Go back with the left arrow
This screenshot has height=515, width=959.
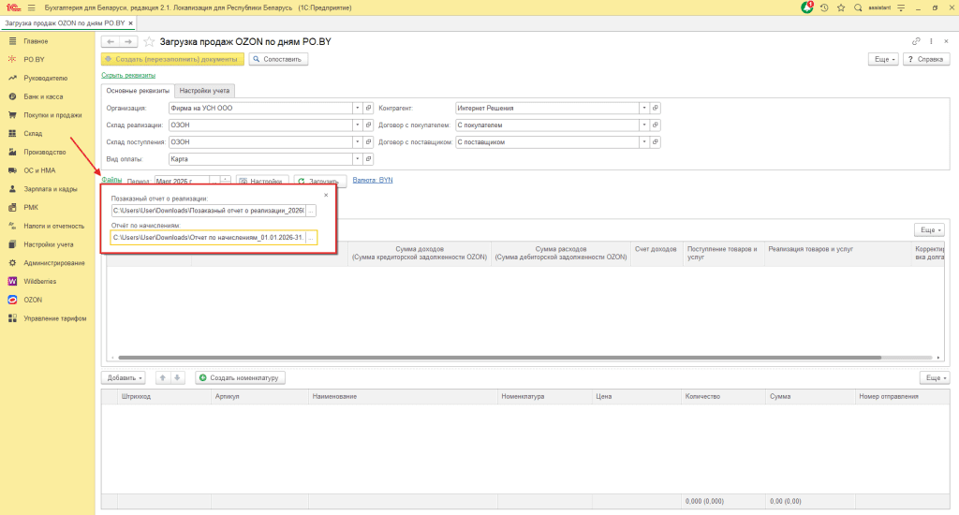tap(111, 41)
